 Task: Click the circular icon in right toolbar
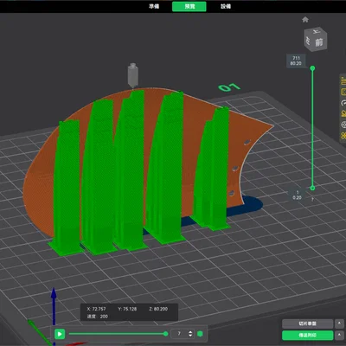point(343,125)
